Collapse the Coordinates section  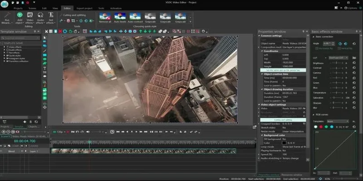[262, 51]
